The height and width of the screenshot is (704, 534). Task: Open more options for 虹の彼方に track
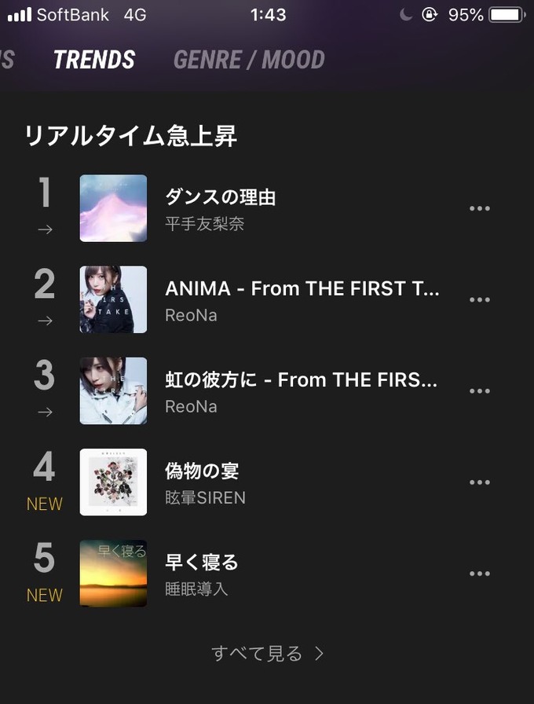[479, 391]
